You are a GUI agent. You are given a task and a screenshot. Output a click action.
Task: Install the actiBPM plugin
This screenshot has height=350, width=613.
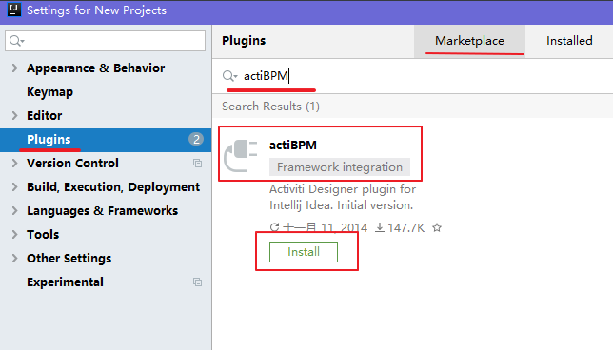pos(304,252)
